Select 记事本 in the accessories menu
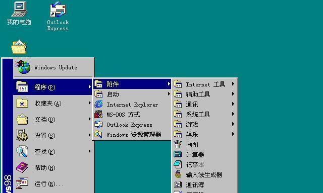This screenshot has width=323, height=193. click(x=204, y=165)
